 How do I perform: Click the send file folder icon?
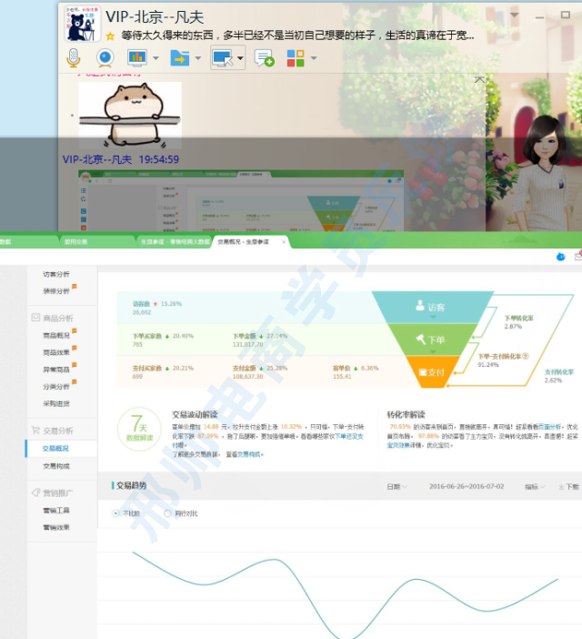tap(179, 58)
